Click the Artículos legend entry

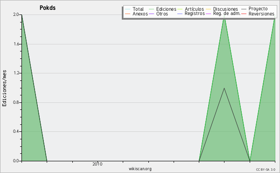tap(190, 9)
